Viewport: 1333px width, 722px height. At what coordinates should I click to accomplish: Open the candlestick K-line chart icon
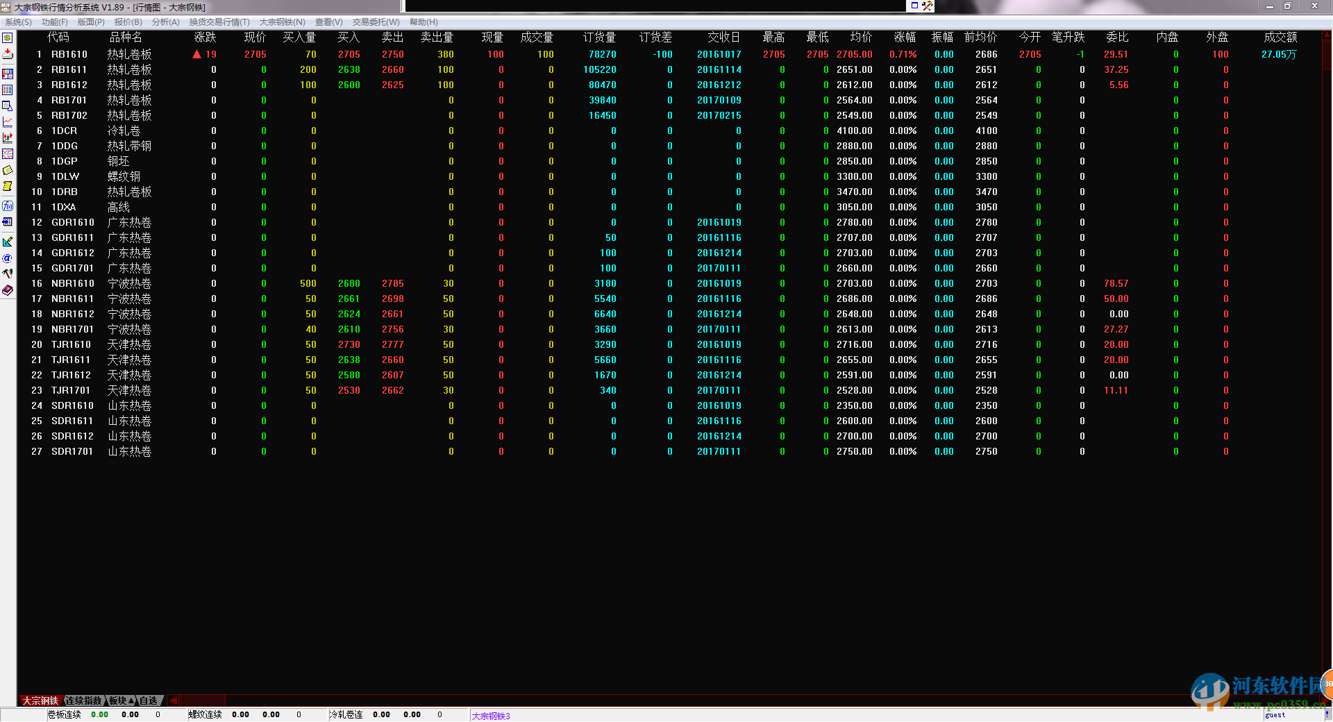point(8,138)
